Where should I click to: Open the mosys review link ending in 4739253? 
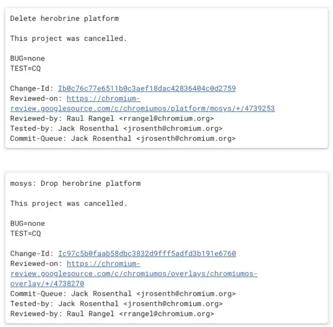[x=142, y=108]
